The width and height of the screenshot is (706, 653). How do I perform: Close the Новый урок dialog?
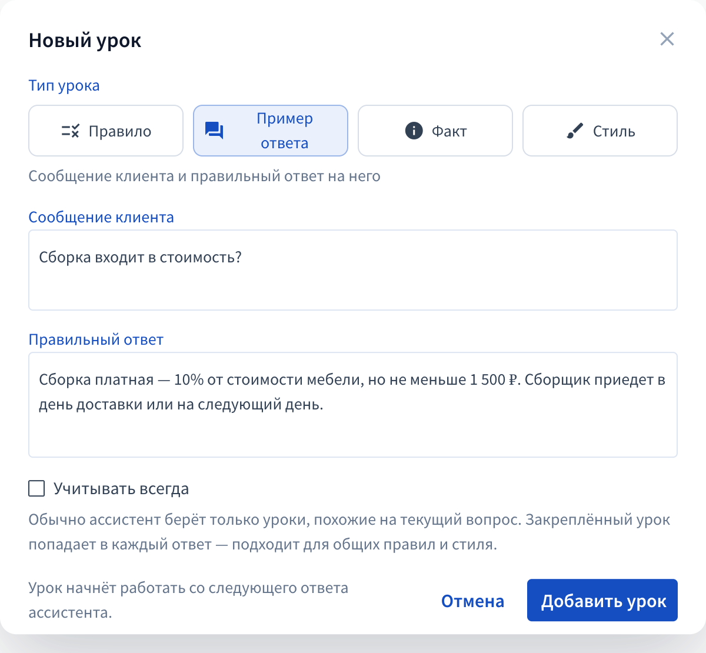(667, 39)
